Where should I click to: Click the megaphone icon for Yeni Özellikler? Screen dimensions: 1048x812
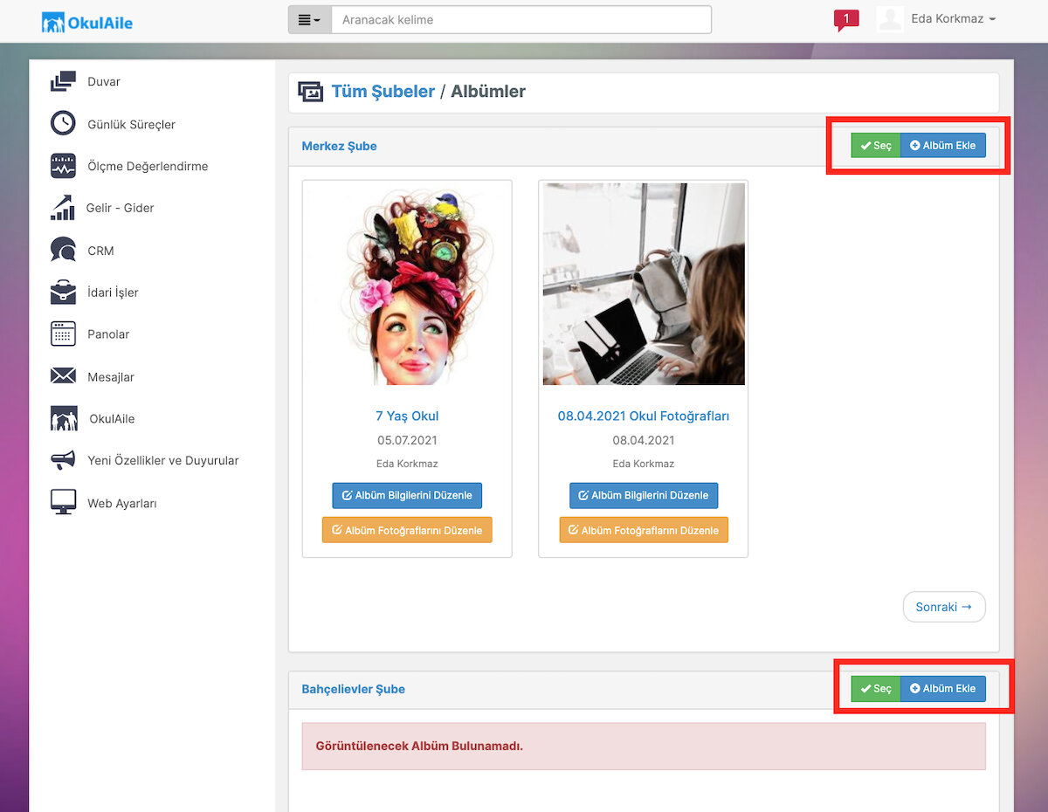[x=63, y=460]
